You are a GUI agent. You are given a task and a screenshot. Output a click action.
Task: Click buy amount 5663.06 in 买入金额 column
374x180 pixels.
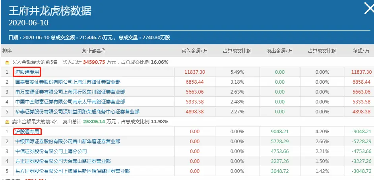[195, 92]
